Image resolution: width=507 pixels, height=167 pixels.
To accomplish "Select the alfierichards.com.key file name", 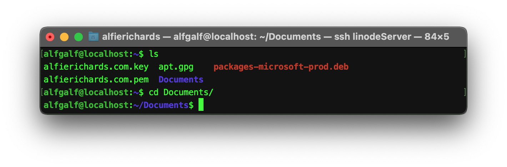I will 96,67.
